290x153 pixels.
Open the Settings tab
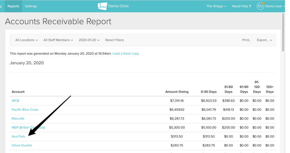tap(31, 6)
